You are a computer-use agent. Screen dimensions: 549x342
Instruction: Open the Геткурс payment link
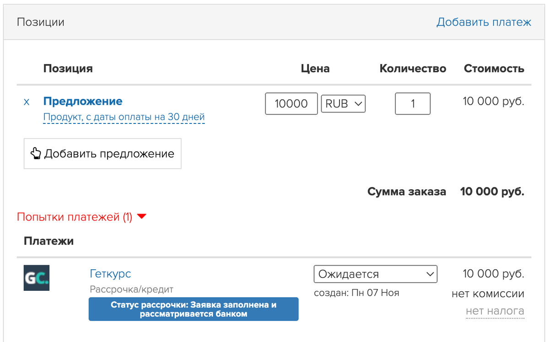pos(110,274)
